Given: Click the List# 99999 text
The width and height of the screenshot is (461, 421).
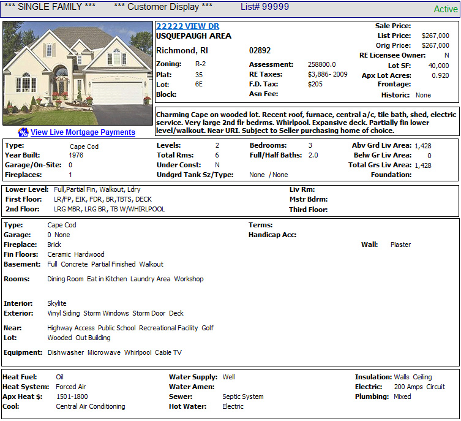Looking at the screenshot, I should [x=264, y=7].
